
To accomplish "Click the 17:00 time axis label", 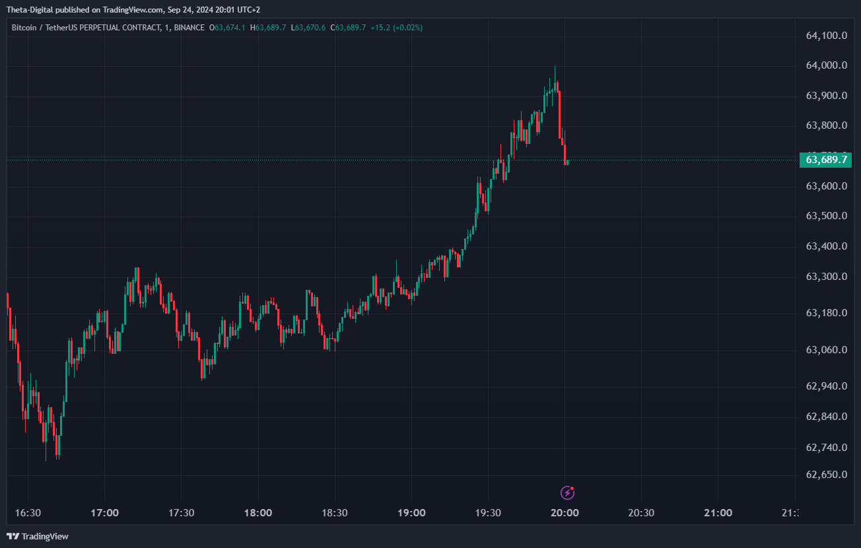I will (x=104, y=513).
